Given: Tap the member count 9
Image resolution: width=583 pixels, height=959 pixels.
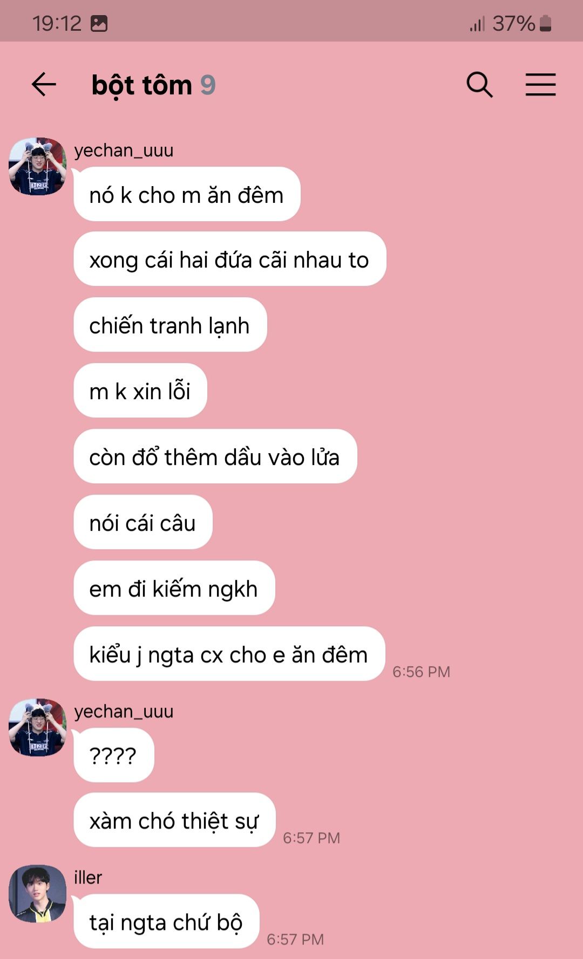Looking at the screenshot, I should tap(208, 85).
